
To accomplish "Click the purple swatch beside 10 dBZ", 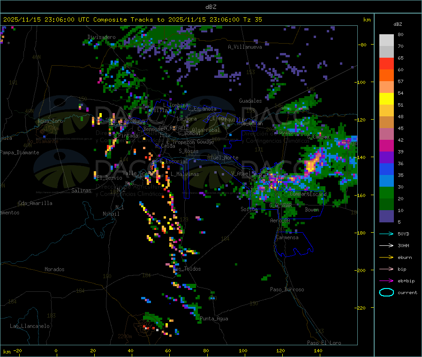I will [386, 216].
